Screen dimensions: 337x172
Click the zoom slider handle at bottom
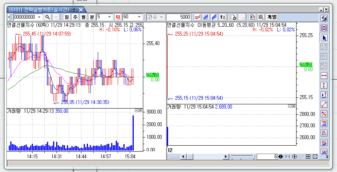tap(254, 157)
